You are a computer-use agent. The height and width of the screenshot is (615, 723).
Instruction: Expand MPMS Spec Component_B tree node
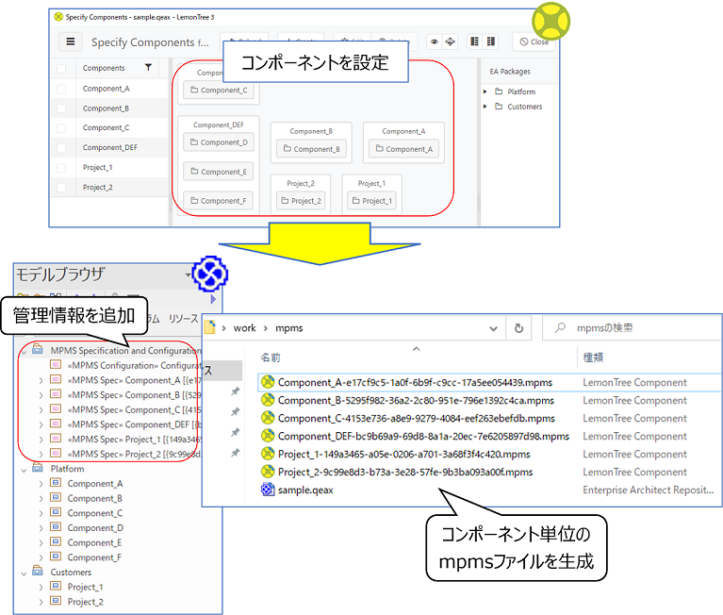point(41,395)
